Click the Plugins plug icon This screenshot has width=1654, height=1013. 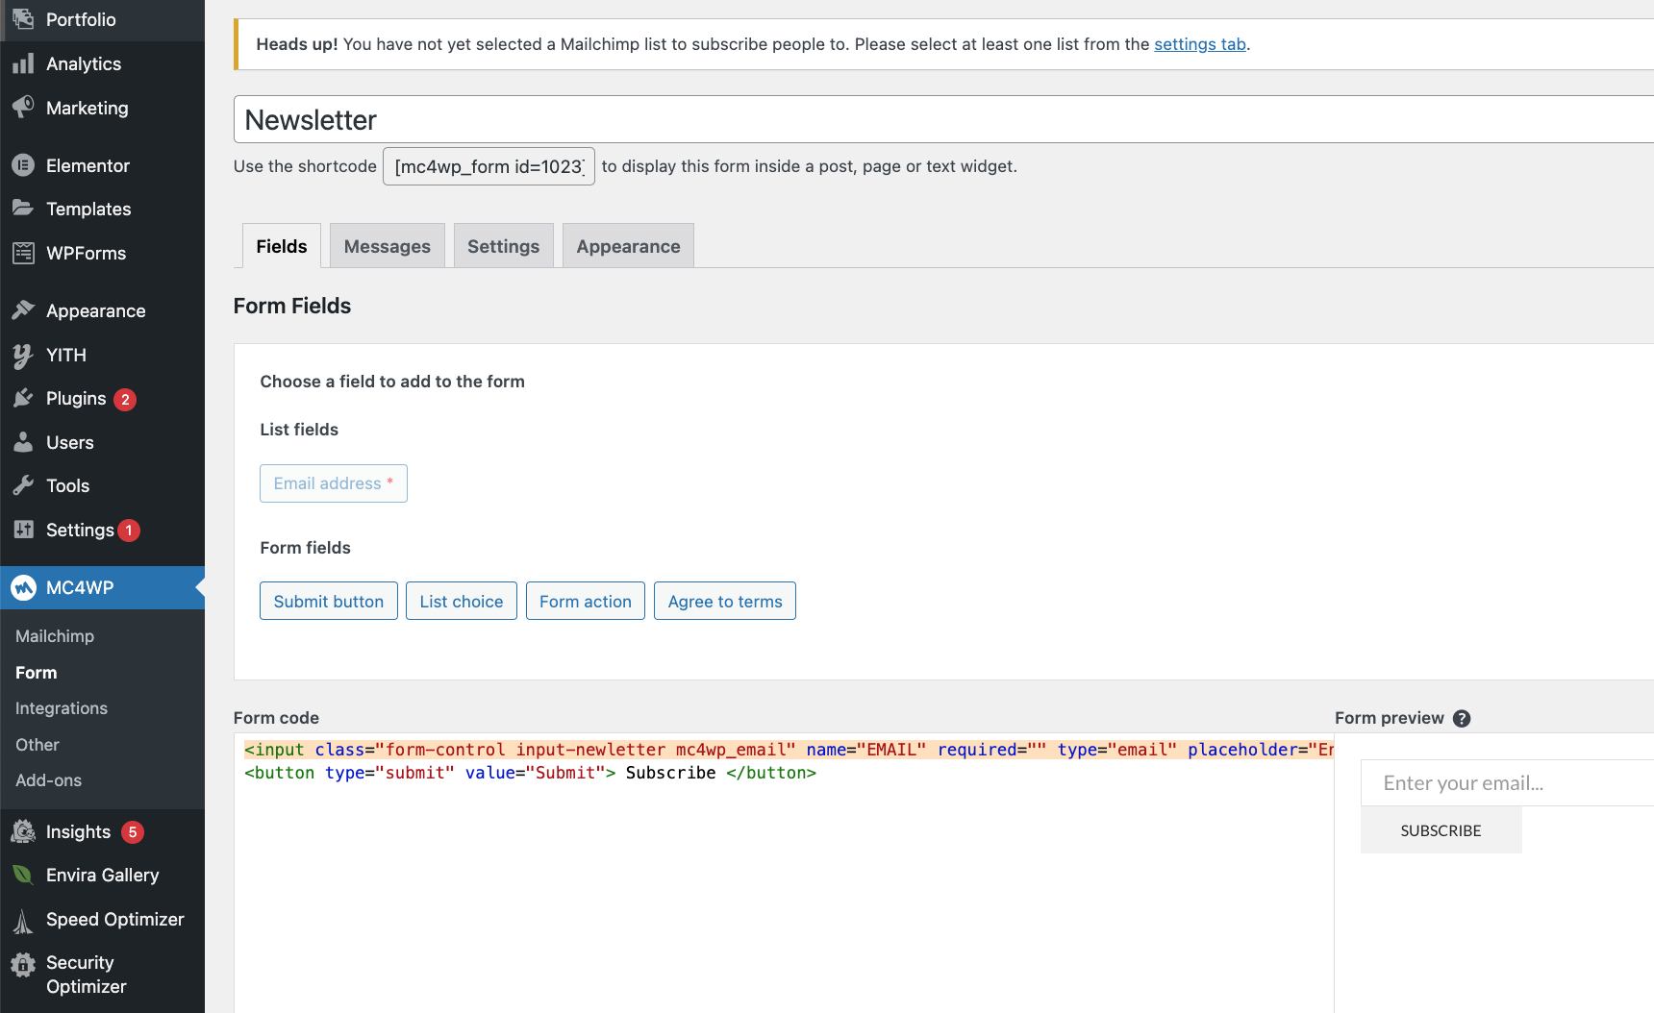pos(23,399)
